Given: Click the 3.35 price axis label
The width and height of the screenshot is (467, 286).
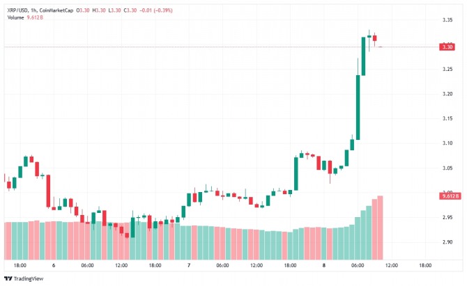Looking at the screenshot, I should coord(447,19).
